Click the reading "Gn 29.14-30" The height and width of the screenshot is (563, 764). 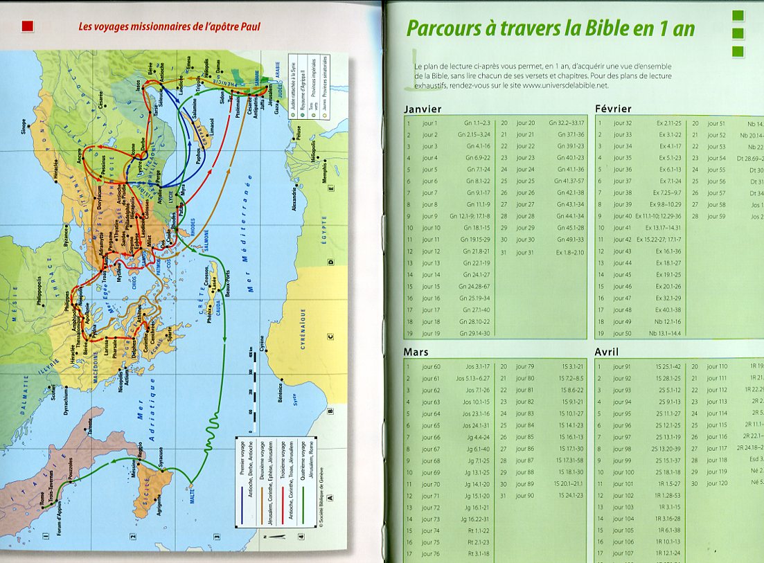pos(475,334)
